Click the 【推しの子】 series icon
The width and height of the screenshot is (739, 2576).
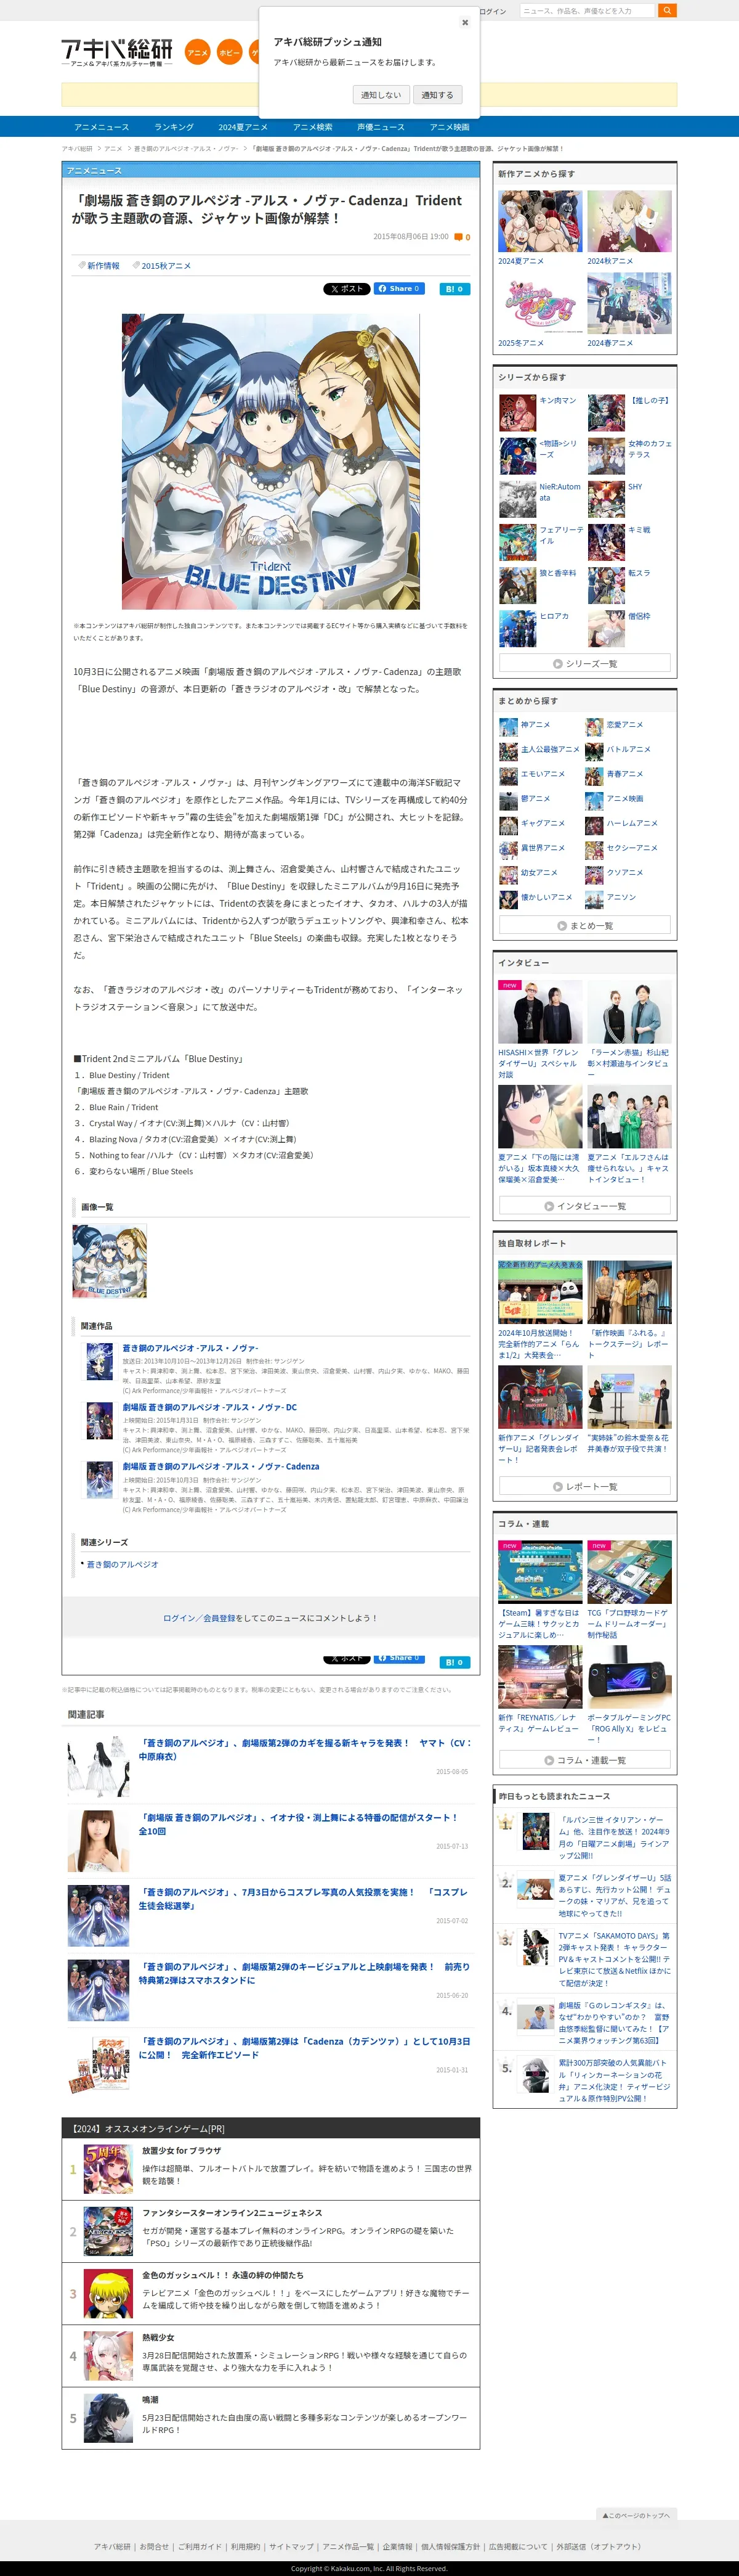[606, 412]
